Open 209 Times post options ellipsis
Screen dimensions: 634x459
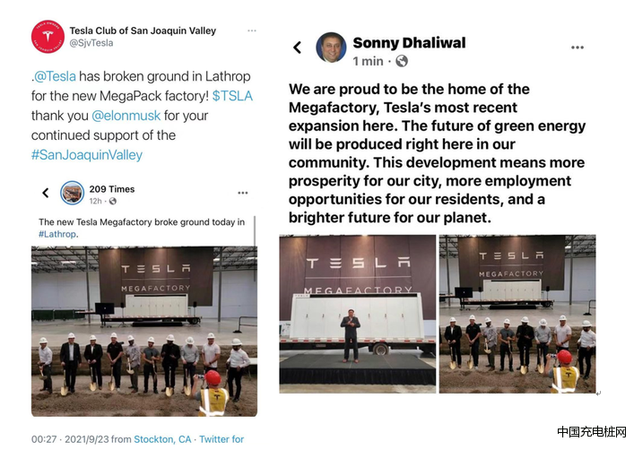pyautogui.click(x=243, y=193)
